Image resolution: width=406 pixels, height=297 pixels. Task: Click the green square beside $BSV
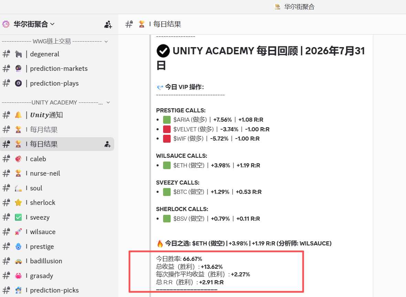click(x=167, y=219)
